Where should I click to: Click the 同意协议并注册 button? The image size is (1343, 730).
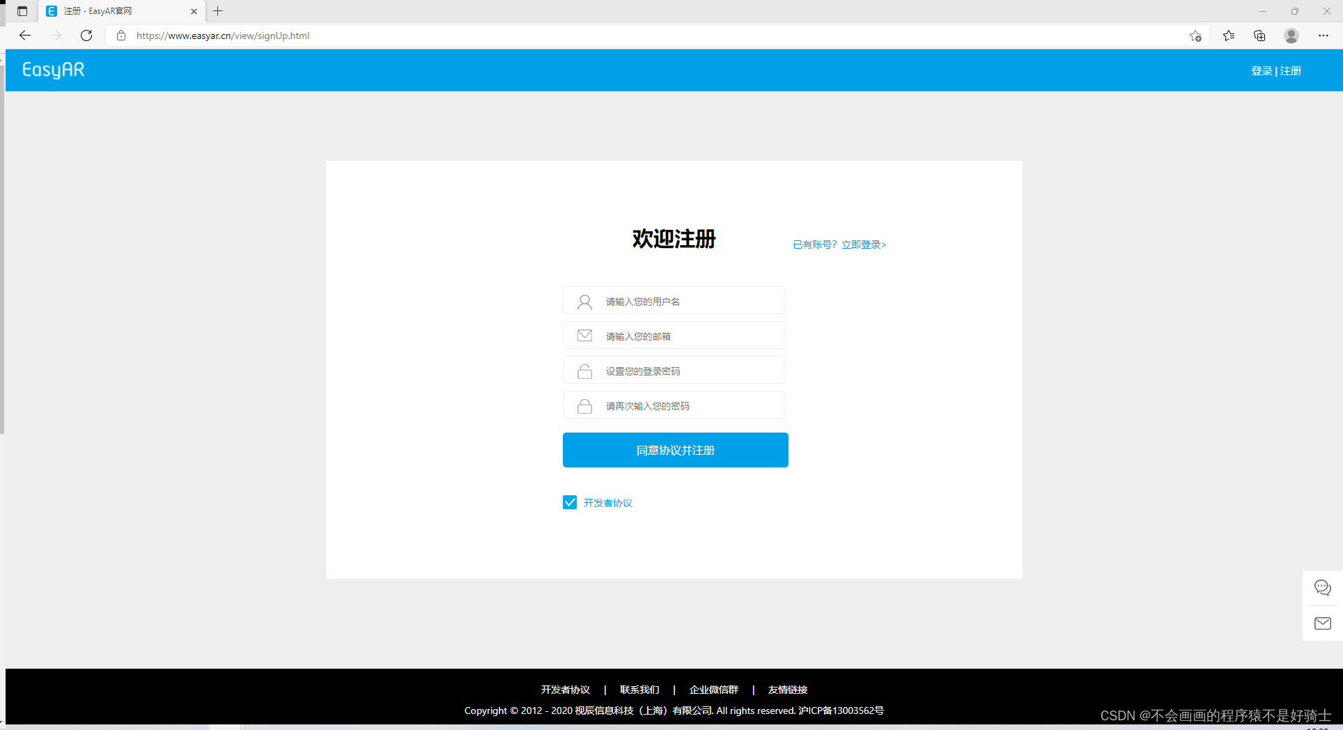674,450
